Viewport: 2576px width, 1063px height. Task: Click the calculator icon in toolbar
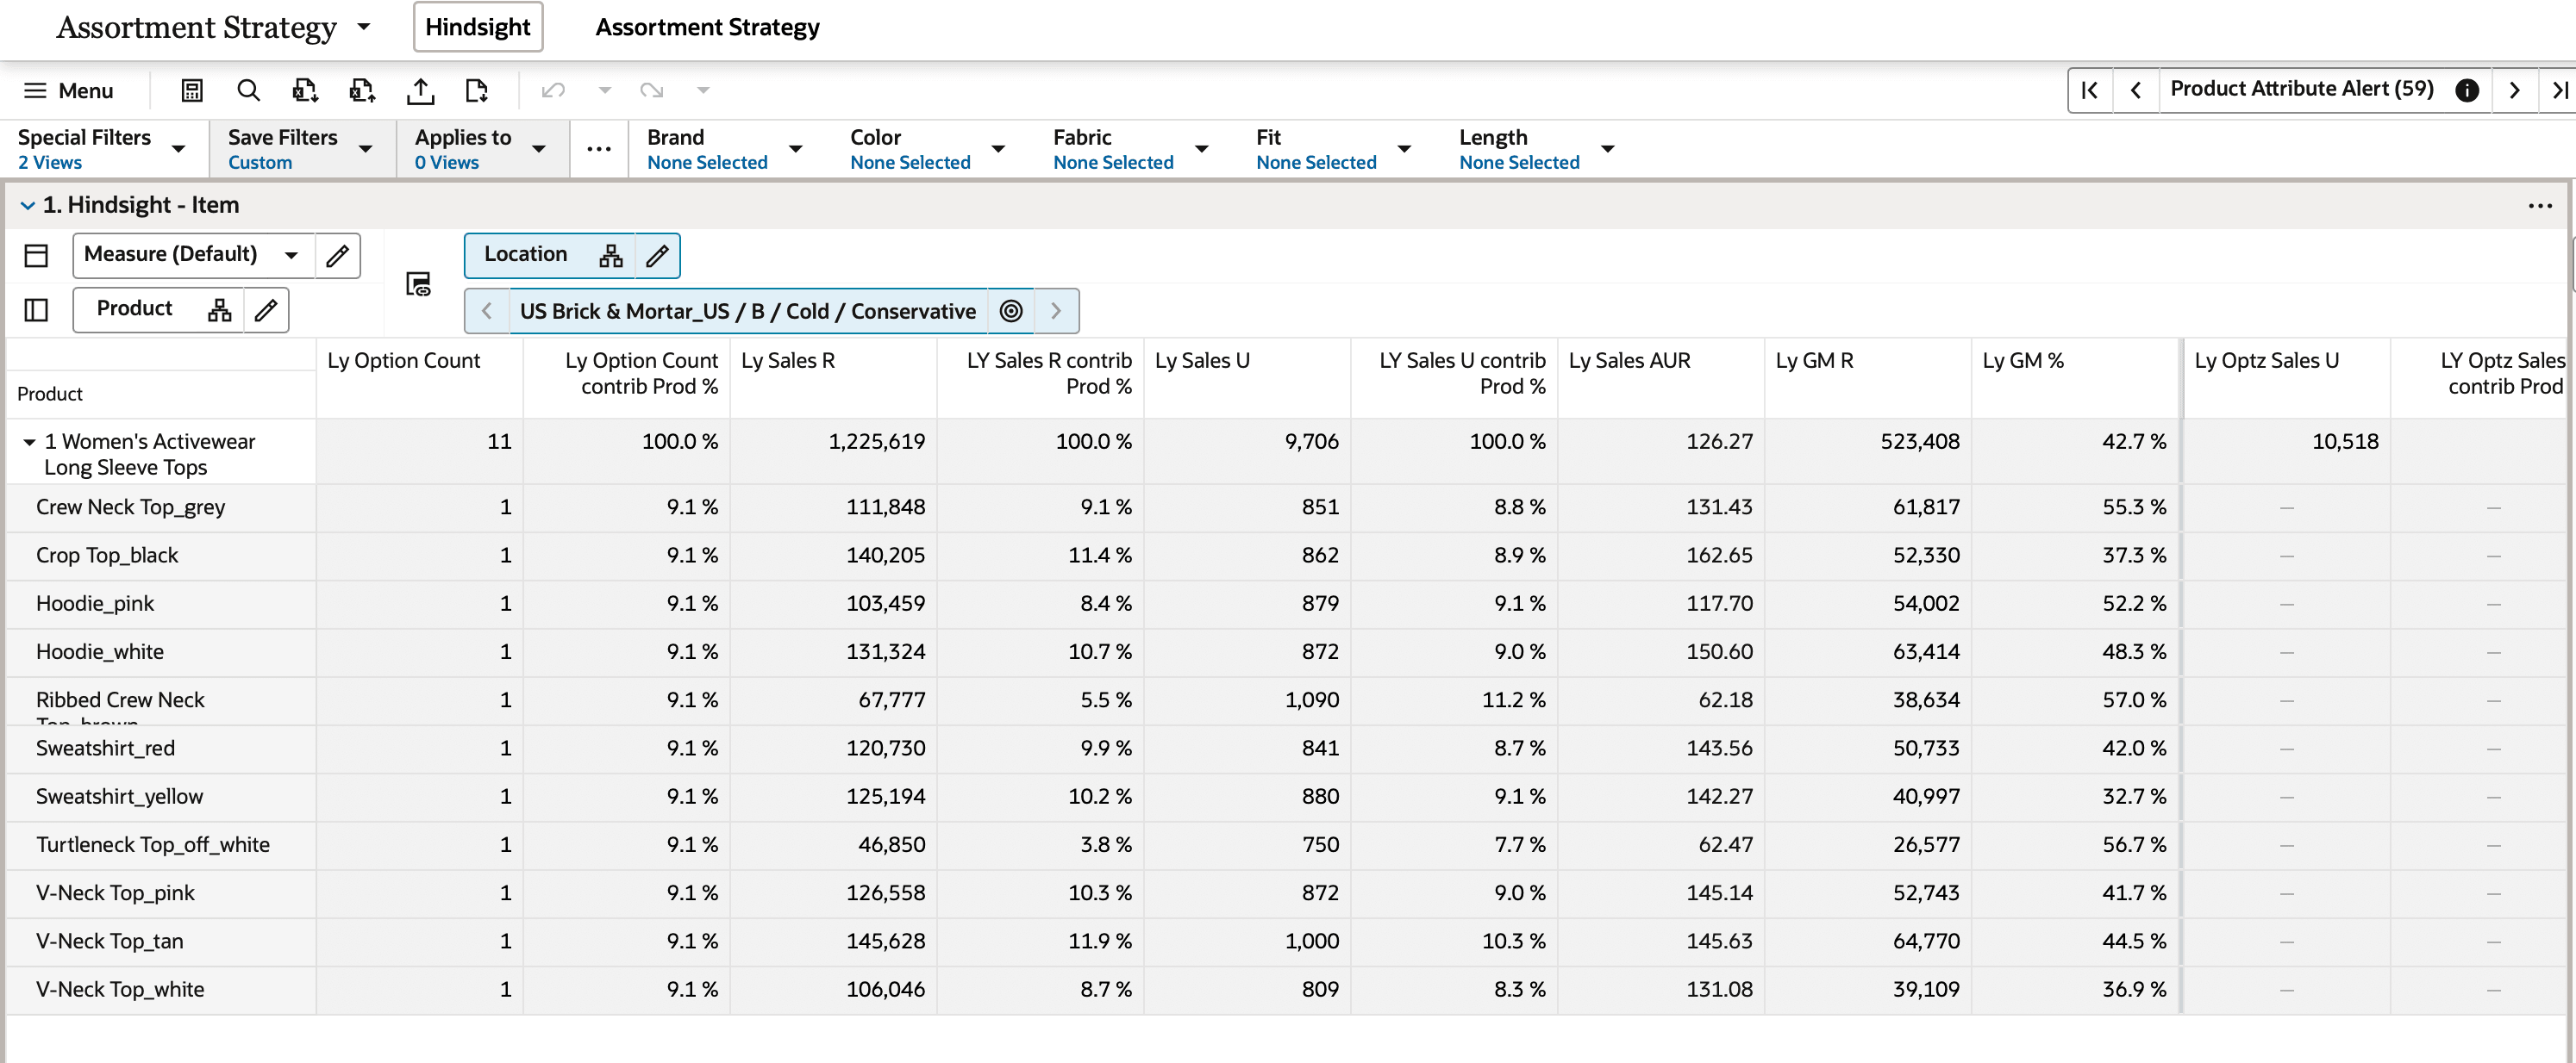[191, 91]
